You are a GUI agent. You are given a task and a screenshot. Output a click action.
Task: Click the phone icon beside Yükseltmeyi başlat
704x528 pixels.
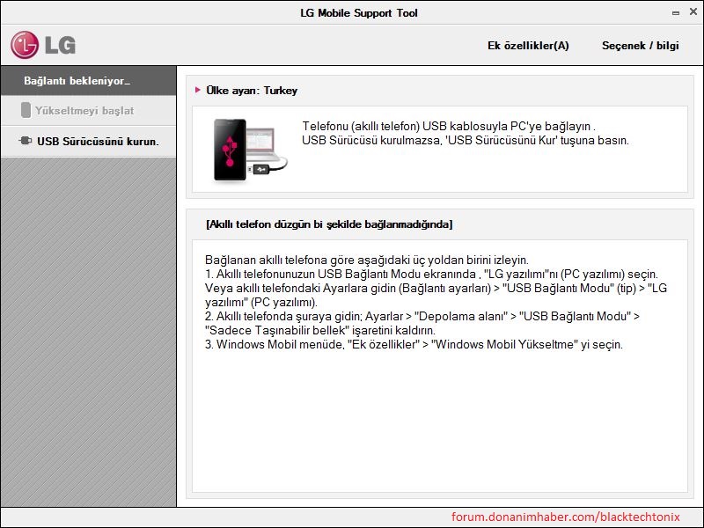coord(26,110)
